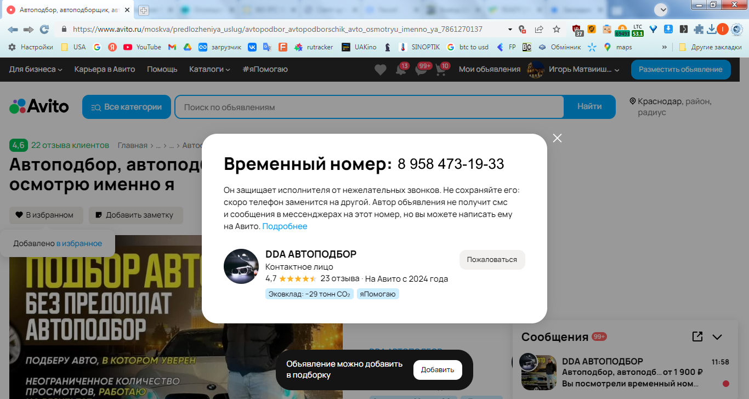Viewport: 749px width, 399px height.
Task: Bookmark this page with star icon
Action: click(557, 29)
